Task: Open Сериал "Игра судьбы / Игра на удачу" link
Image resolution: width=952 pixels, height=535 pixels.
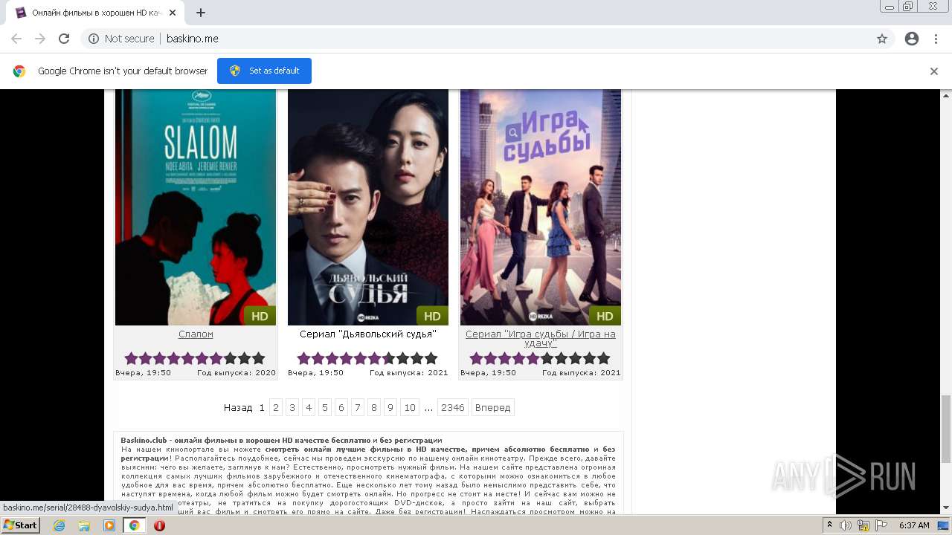Action: pyautogui.click(x=541, y=338)
